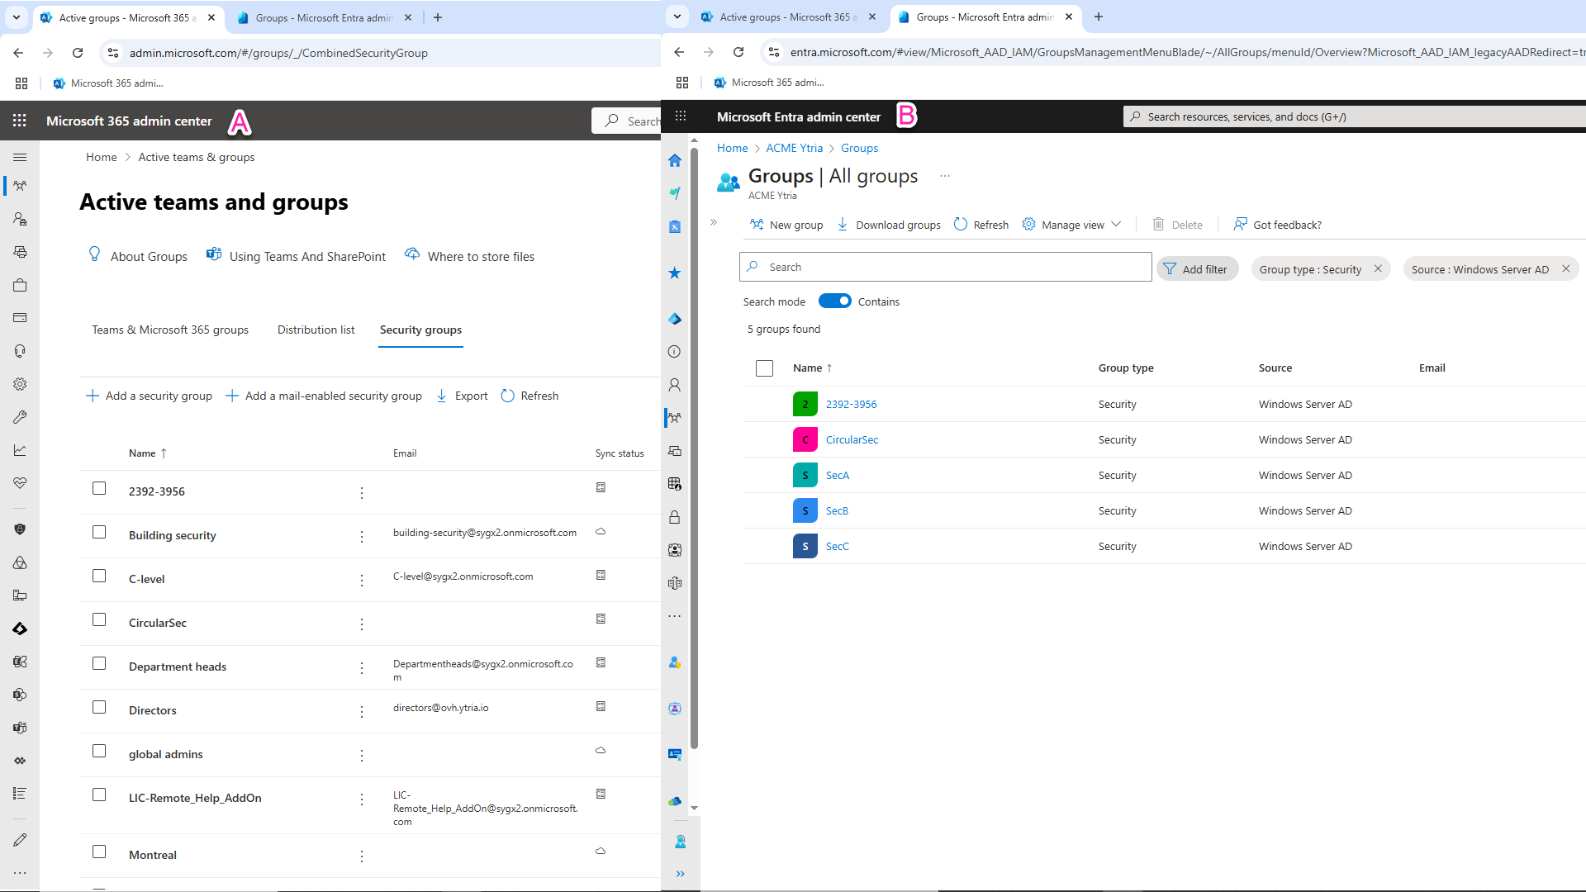The image size is (1586, 892).
Task: Sort by Name column in Entra table
Action: coord(812,368)
